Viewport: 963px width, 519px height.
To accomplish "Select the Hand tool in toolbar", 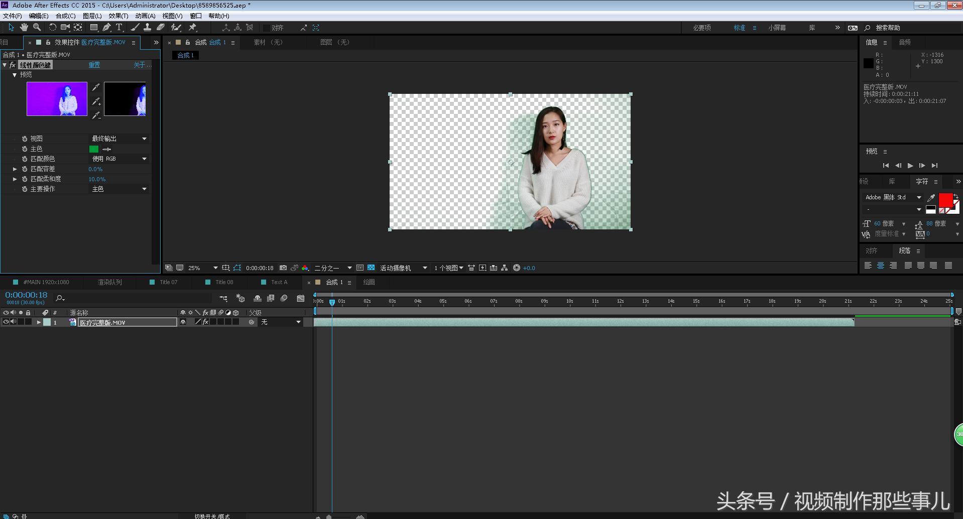I will tap(24, 28).
